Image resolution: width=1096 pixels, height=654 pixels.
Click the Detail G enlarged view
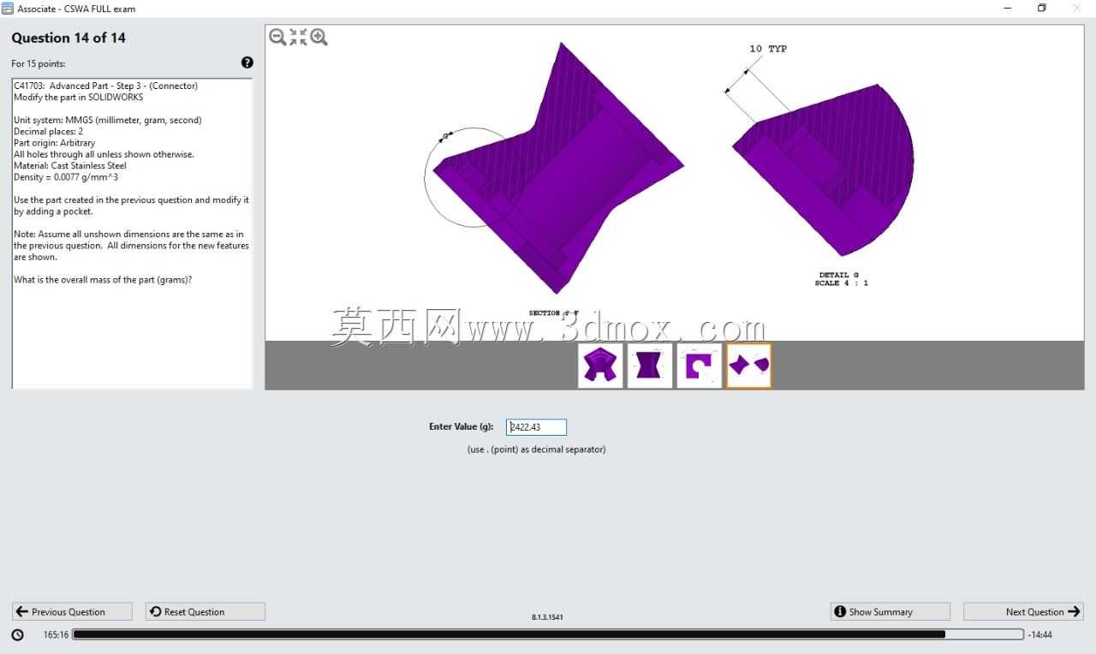pyautogui.click(x=822, y=169)
